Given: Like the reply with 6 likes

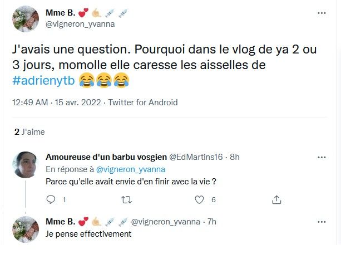Looking at the screenshot, I should click(x=201, y=199).
